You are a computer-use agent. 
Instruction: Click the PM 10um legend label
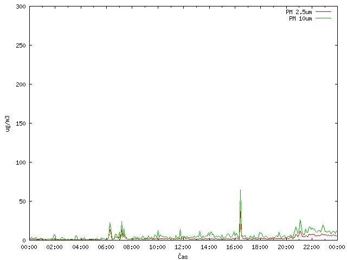click(300, 18)
